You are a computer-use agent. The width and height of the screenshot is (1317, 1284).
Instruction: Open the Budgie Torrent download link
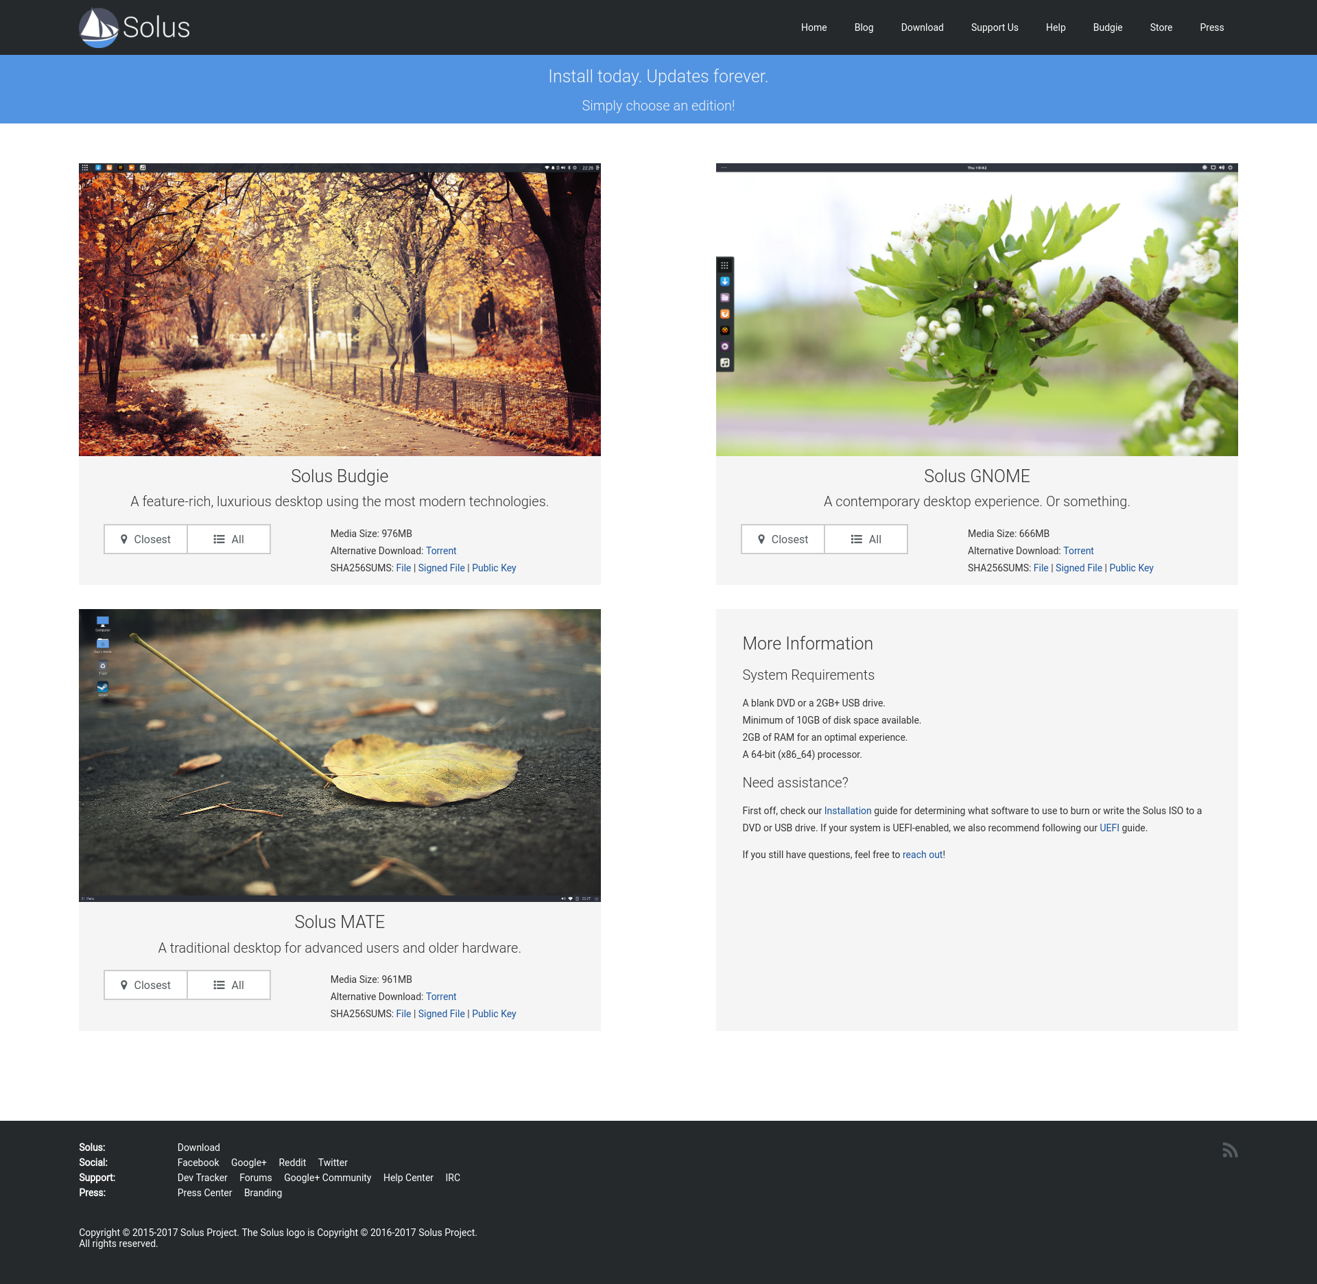click(x=441, y=551)
